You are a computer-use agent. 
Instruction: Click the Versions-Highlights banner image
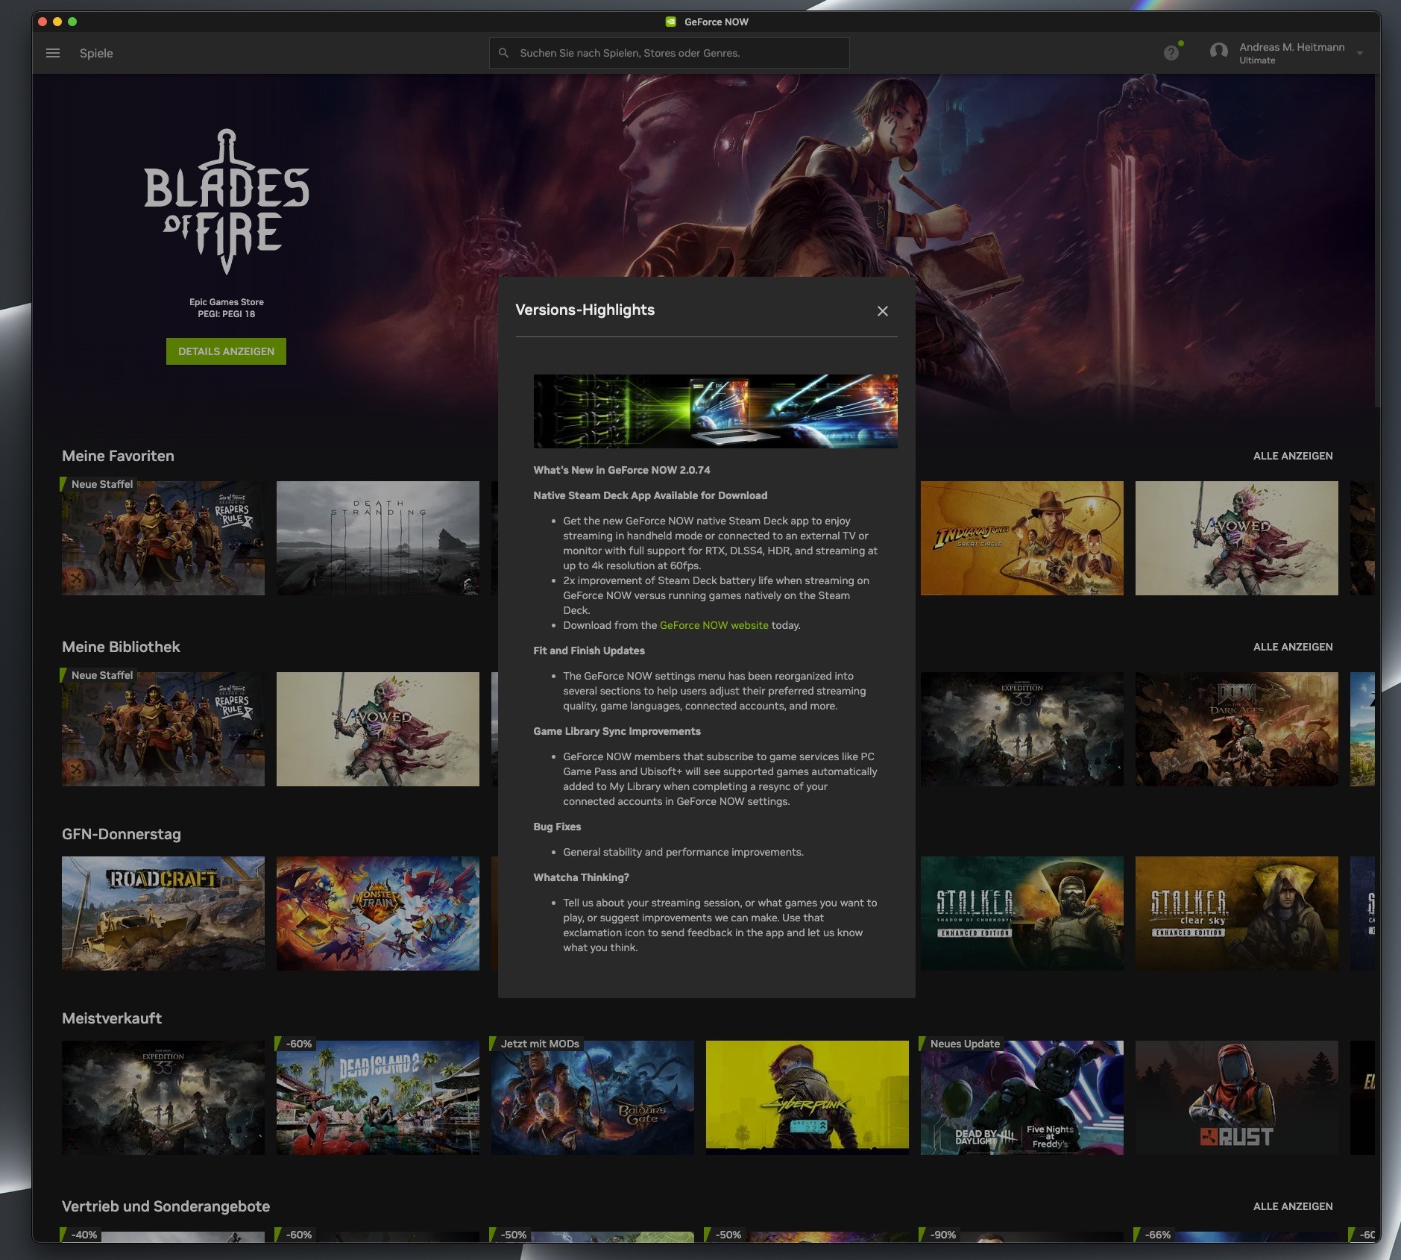point(716,411)
